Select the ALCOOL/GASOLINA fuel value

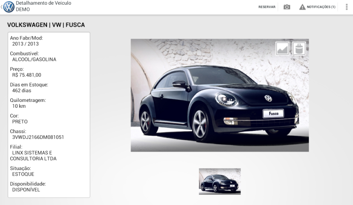(x=34, y=60)
